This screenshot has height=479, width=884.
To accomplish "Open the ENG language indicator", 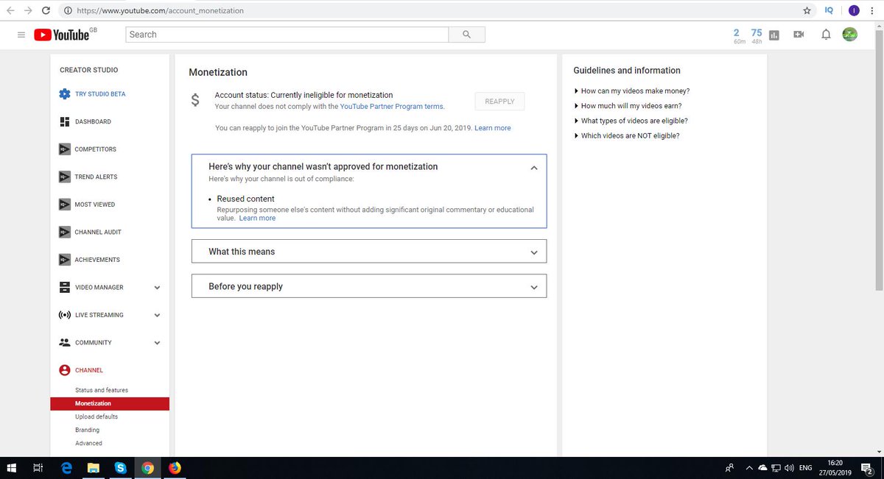I will point(805,467).
